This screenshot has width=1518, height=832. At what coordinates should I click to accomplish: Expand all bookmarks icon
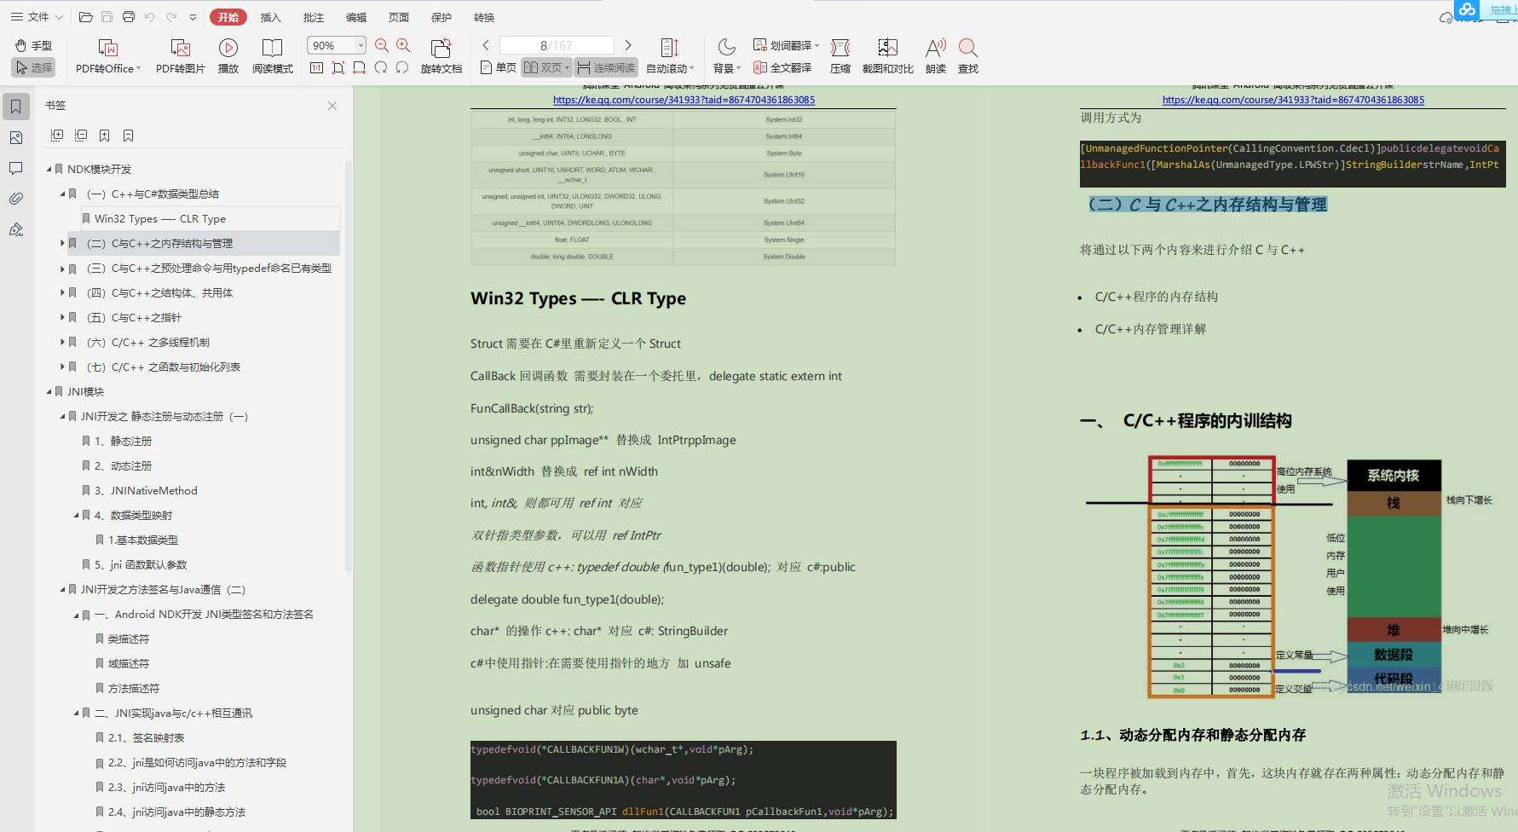(57, 136)
